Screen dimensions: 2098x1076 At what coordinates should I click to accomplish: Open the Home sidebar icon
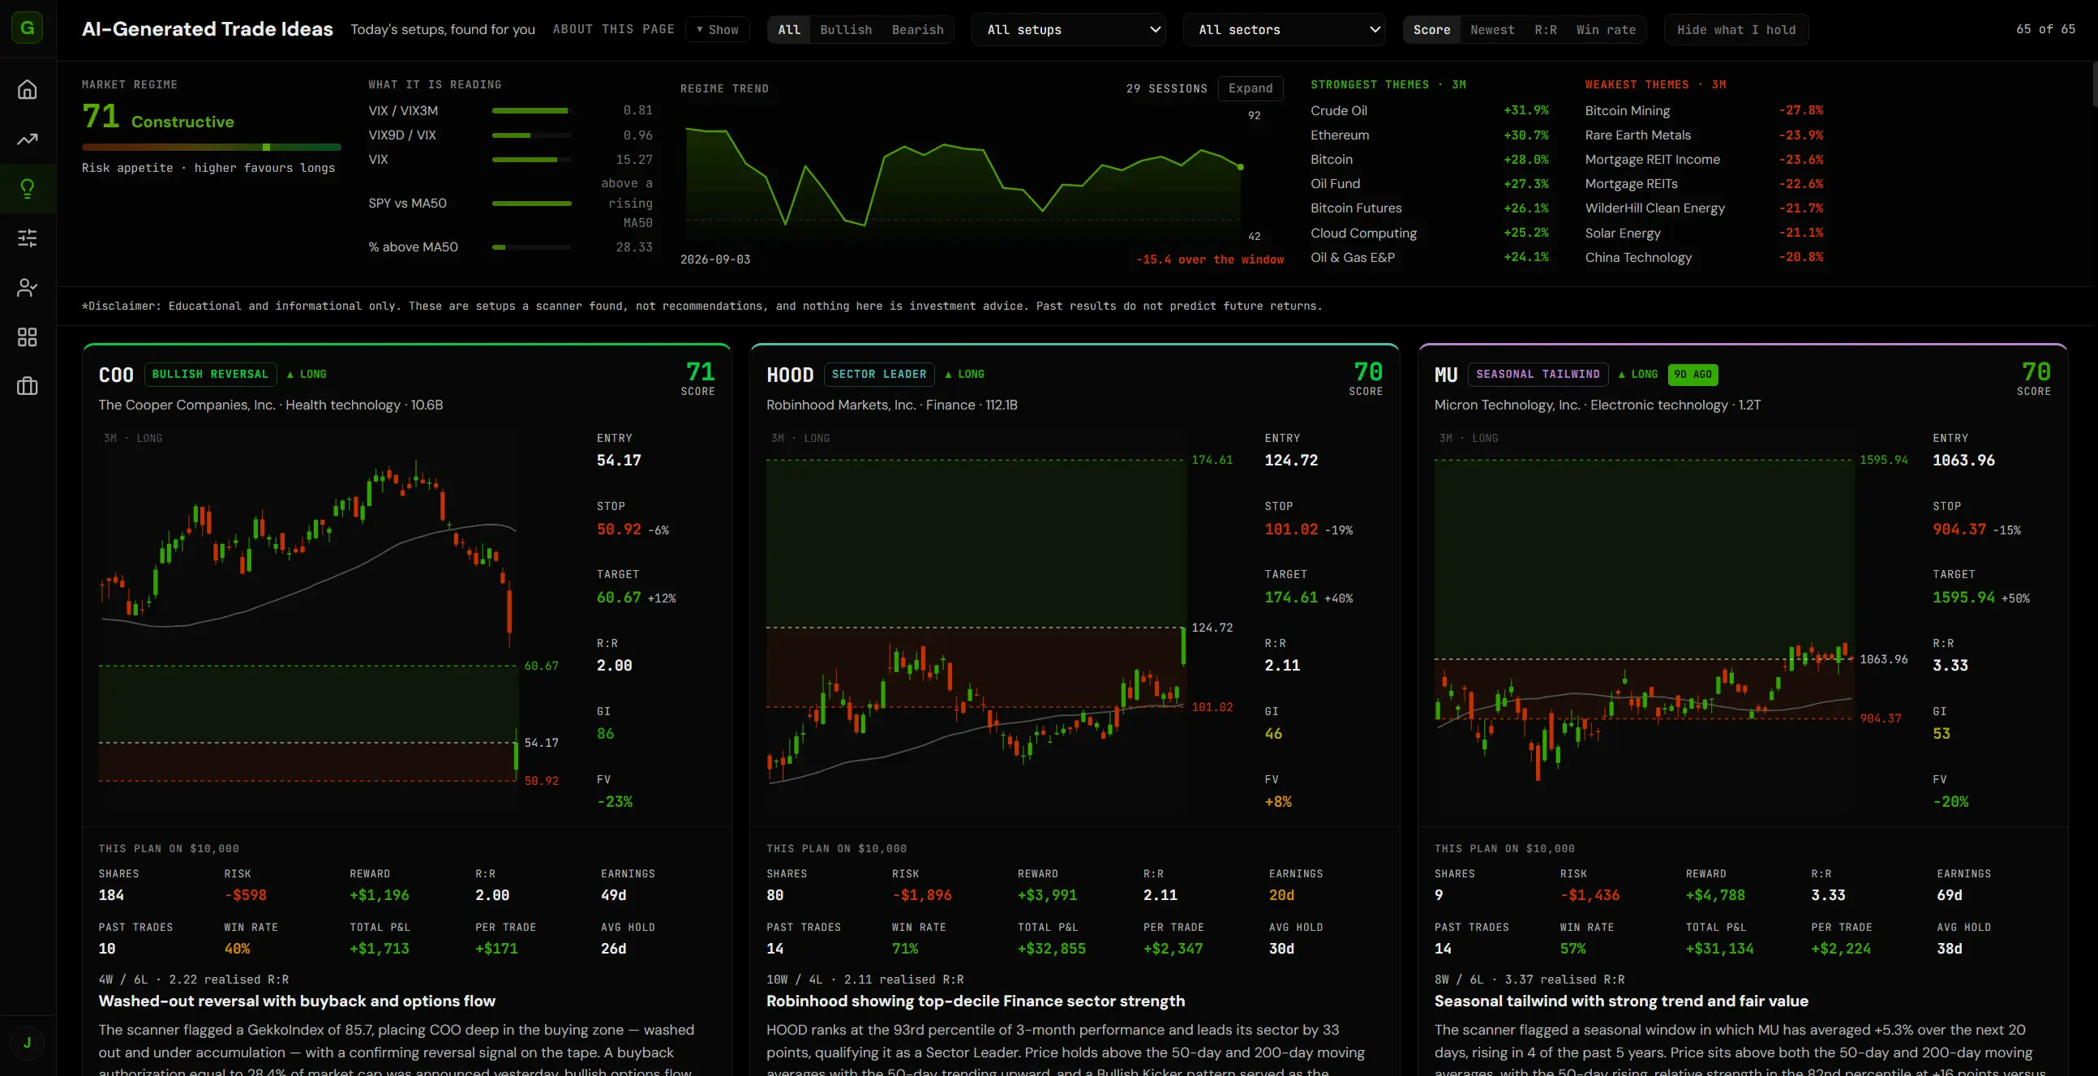(27, 89)
